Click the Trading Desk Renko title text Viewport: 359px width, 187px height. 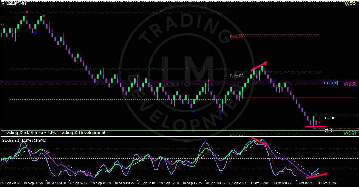coord(54,133)
